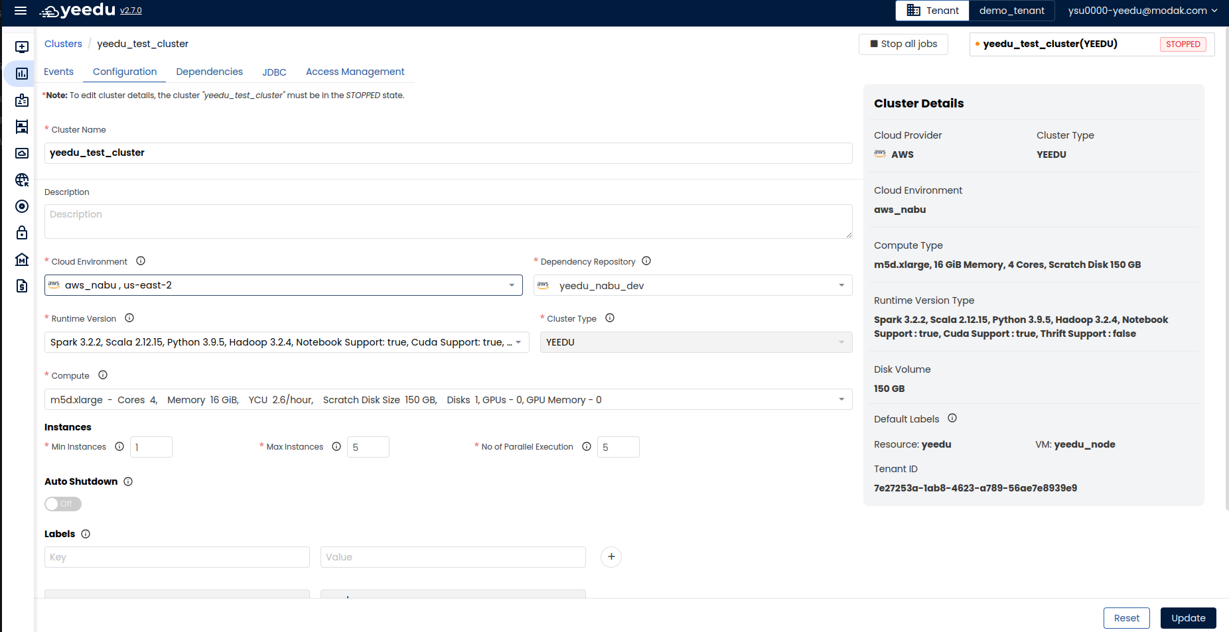Open the Cloud Environment dropdown
Image resolution: width=1229 pixels, height=632 pixels.
(283, 285)
